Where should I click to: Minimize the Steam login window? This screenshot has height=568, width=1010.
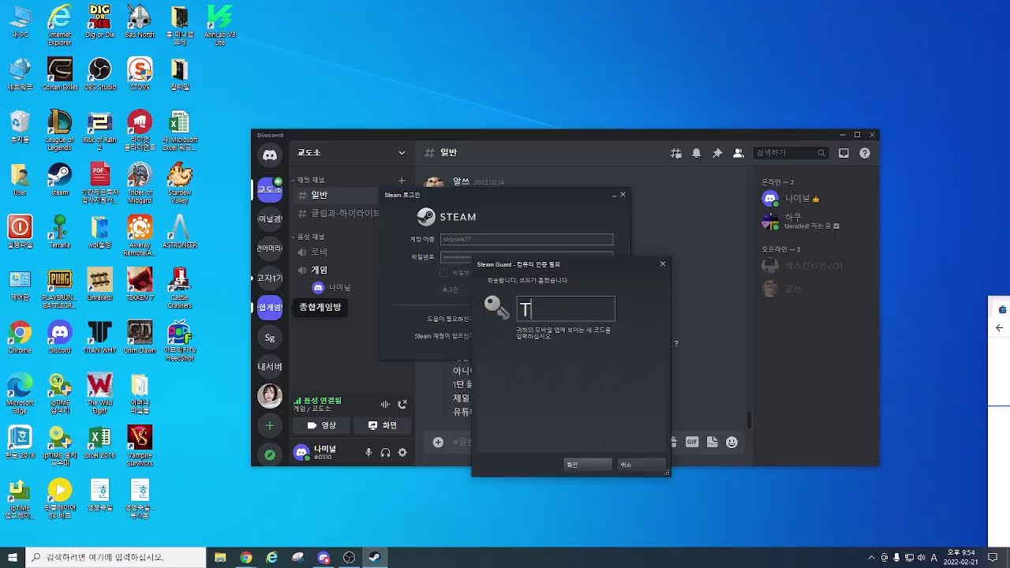coord(614,194)
